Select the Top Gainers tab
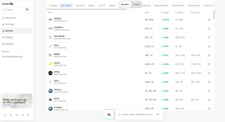Viewport: 225px width, 122px height. pos(66,5)
